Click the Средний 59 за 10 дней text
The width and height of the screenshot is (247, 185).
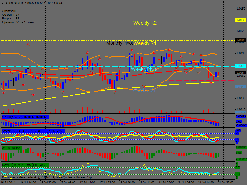[18, 22]
